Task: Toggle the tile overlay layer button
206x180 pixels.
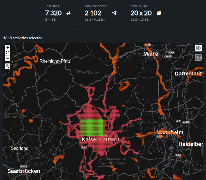Action: [198, 57]
